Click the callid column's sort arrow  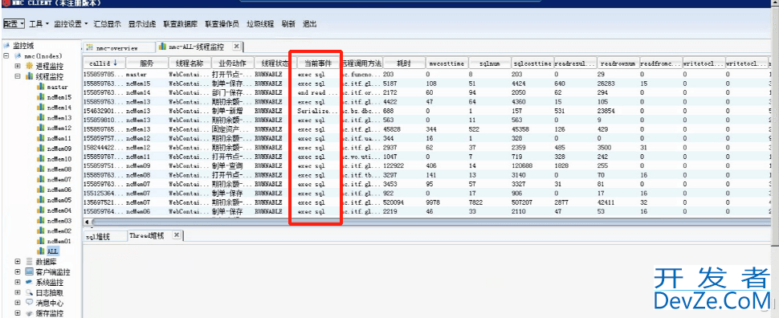click(116, 63)
